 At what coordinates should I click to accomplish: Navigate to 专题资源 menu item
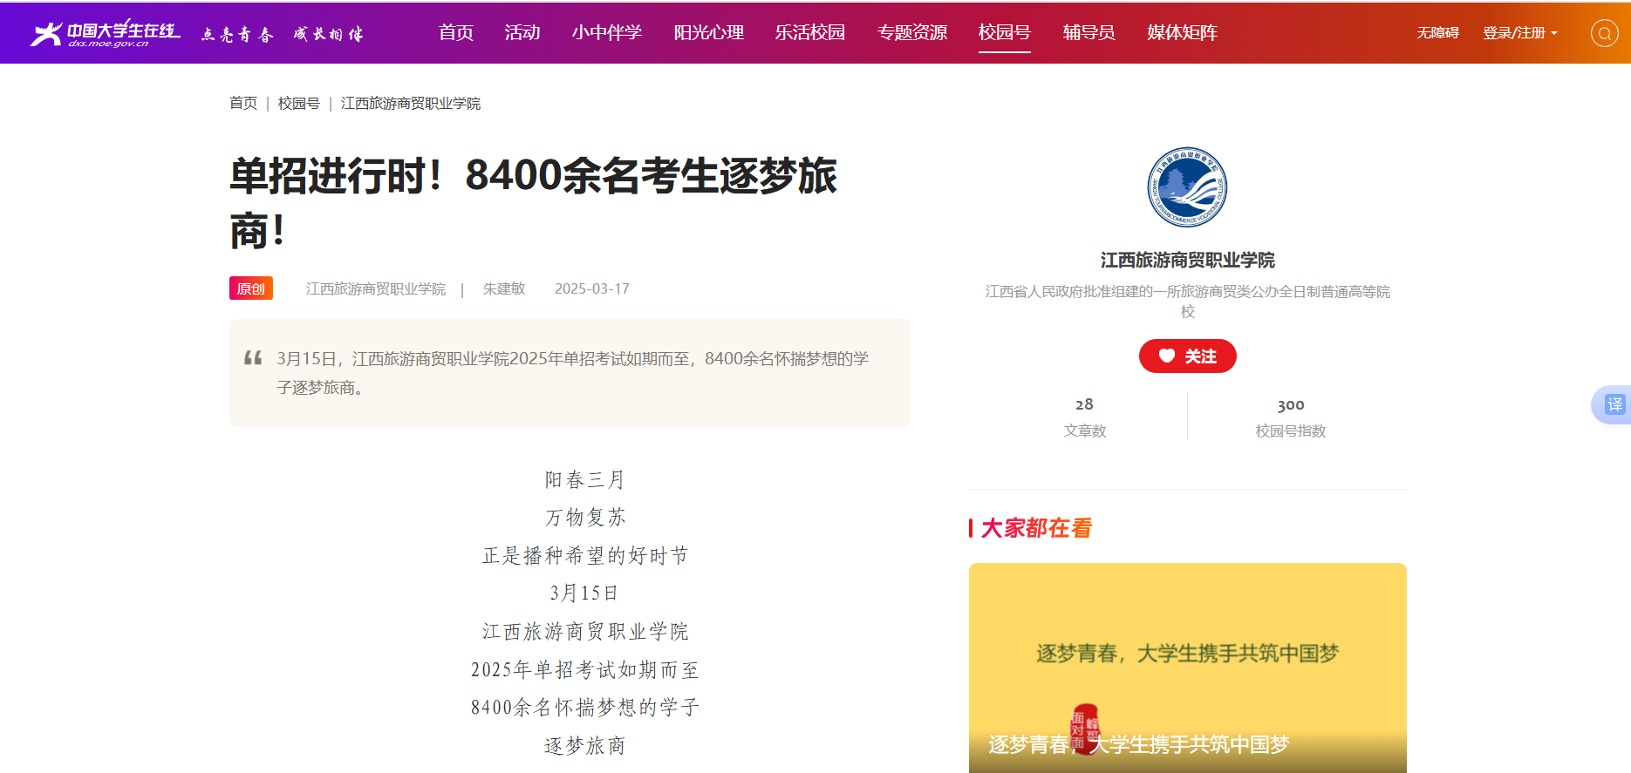pos(912,33)
